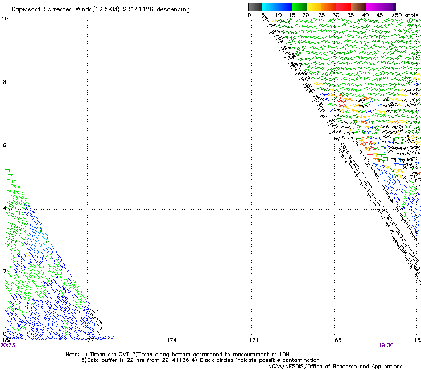Click the Rapidscat Corrected Winds title text
Image resolution: width=421 pixels, height=370 pixels.
coord(101,9)
